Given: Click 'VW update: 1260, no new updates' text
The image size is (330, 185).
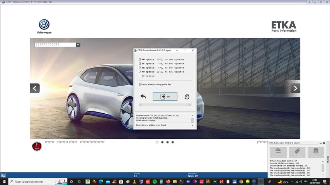Looking at the screenshot, I should 163,59.
